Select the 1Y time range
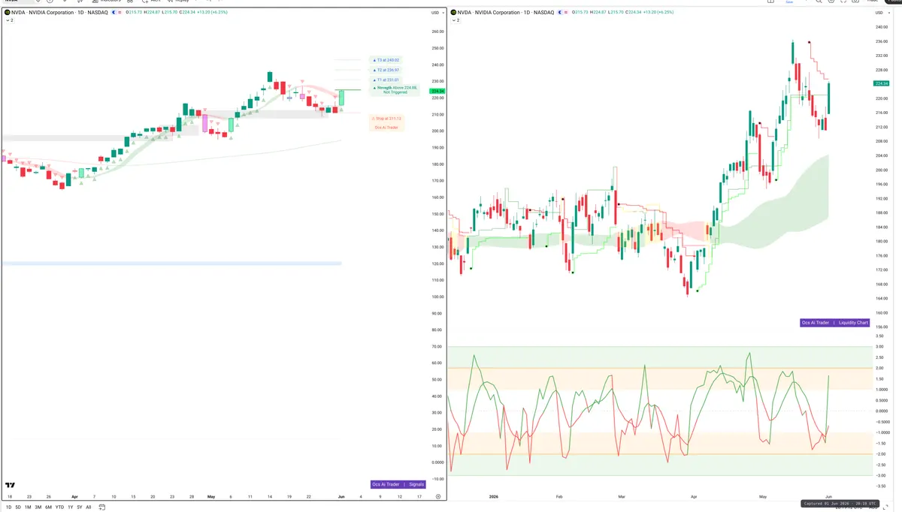Screen dimensions: 902x512 pyautogui.click(x=71, y=507)
